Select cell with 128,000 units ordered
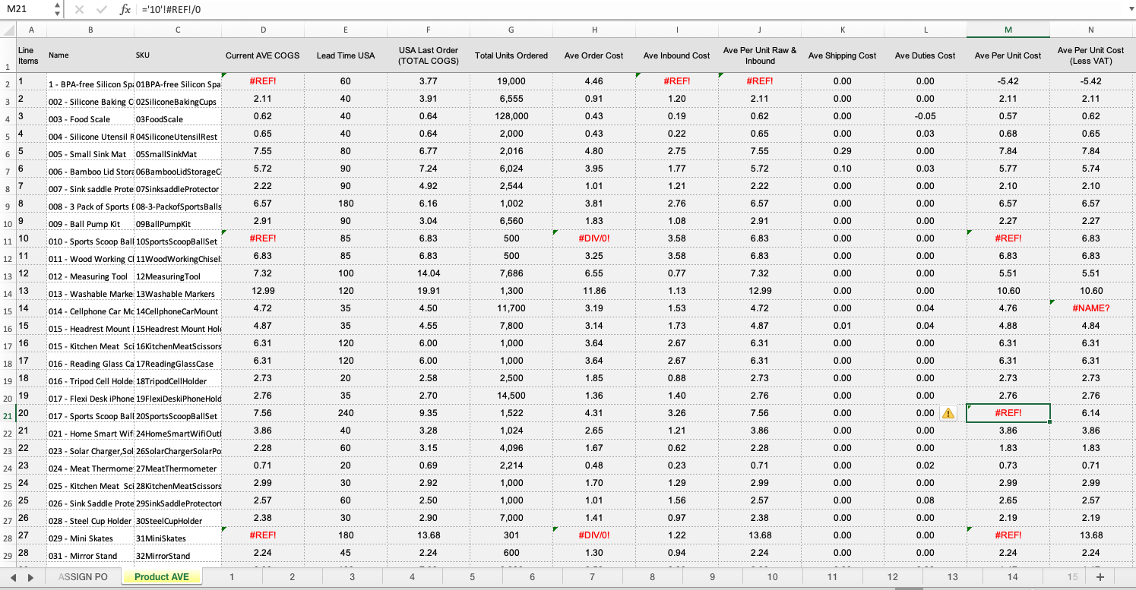The width and height of the screenshot is (1136, 590). click(x=511, y=116)
